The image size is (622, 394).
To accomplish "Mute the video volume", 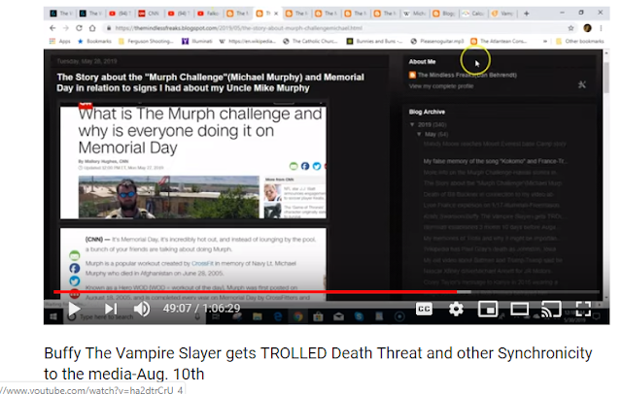I will click(x=142, y=309).
